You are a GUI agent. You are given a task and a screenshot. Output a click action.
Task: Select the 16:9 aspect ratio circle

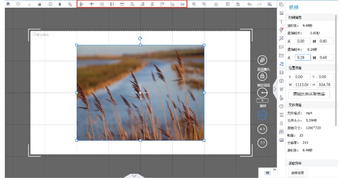[x=262, y=115]
